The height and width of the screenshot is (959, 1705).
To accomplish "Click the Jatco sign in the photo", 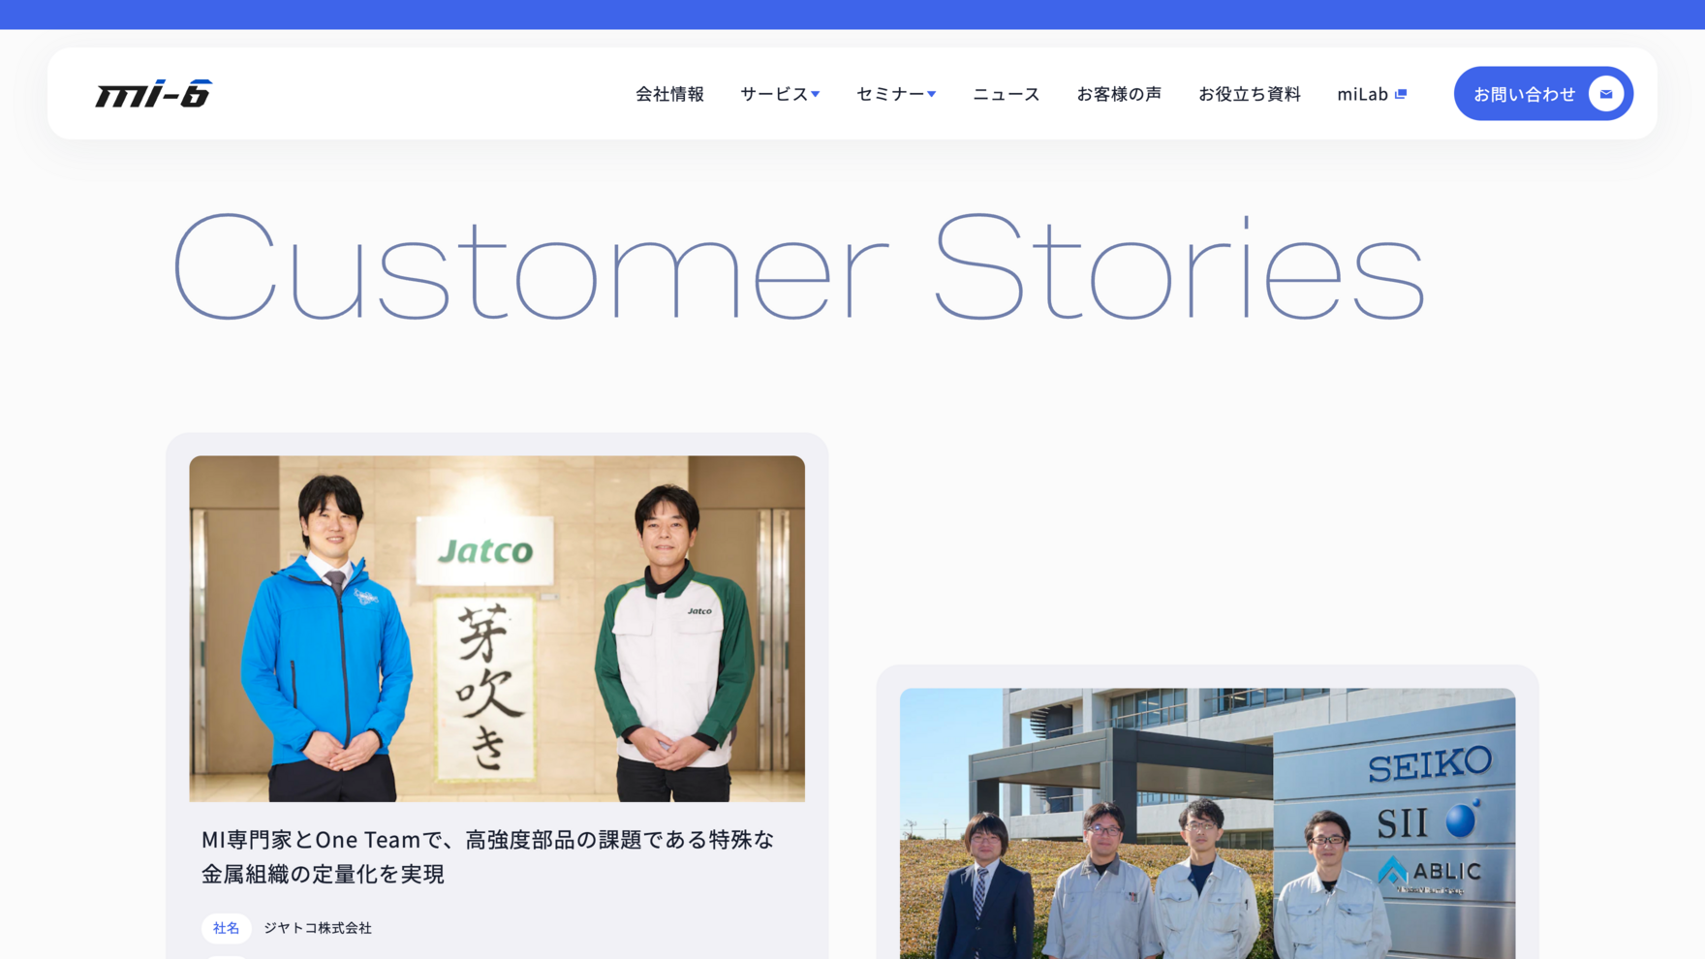I will pyautogui.click(x=484, y=551).
